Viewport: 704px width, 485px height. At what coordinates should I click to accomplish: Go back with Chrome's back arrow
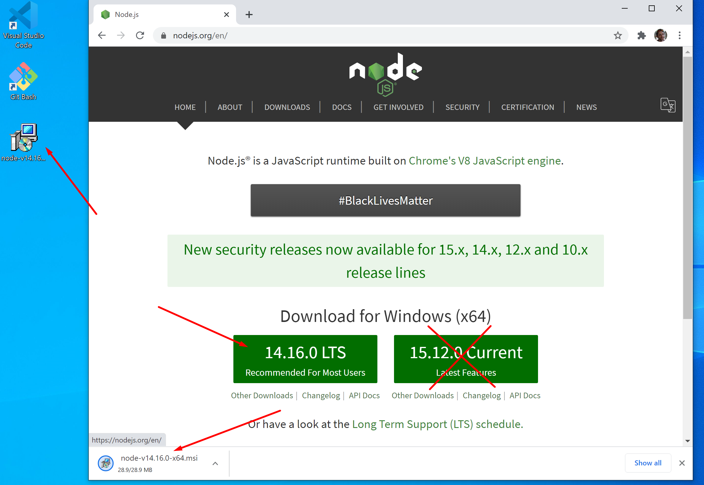point(102,36)
